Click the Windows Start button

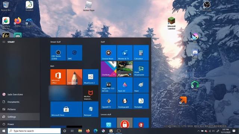tap(4, 131)
